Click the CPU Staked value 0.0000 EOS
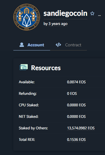The width and height of the screenshot is (105, 155). [x=76, y=105]
